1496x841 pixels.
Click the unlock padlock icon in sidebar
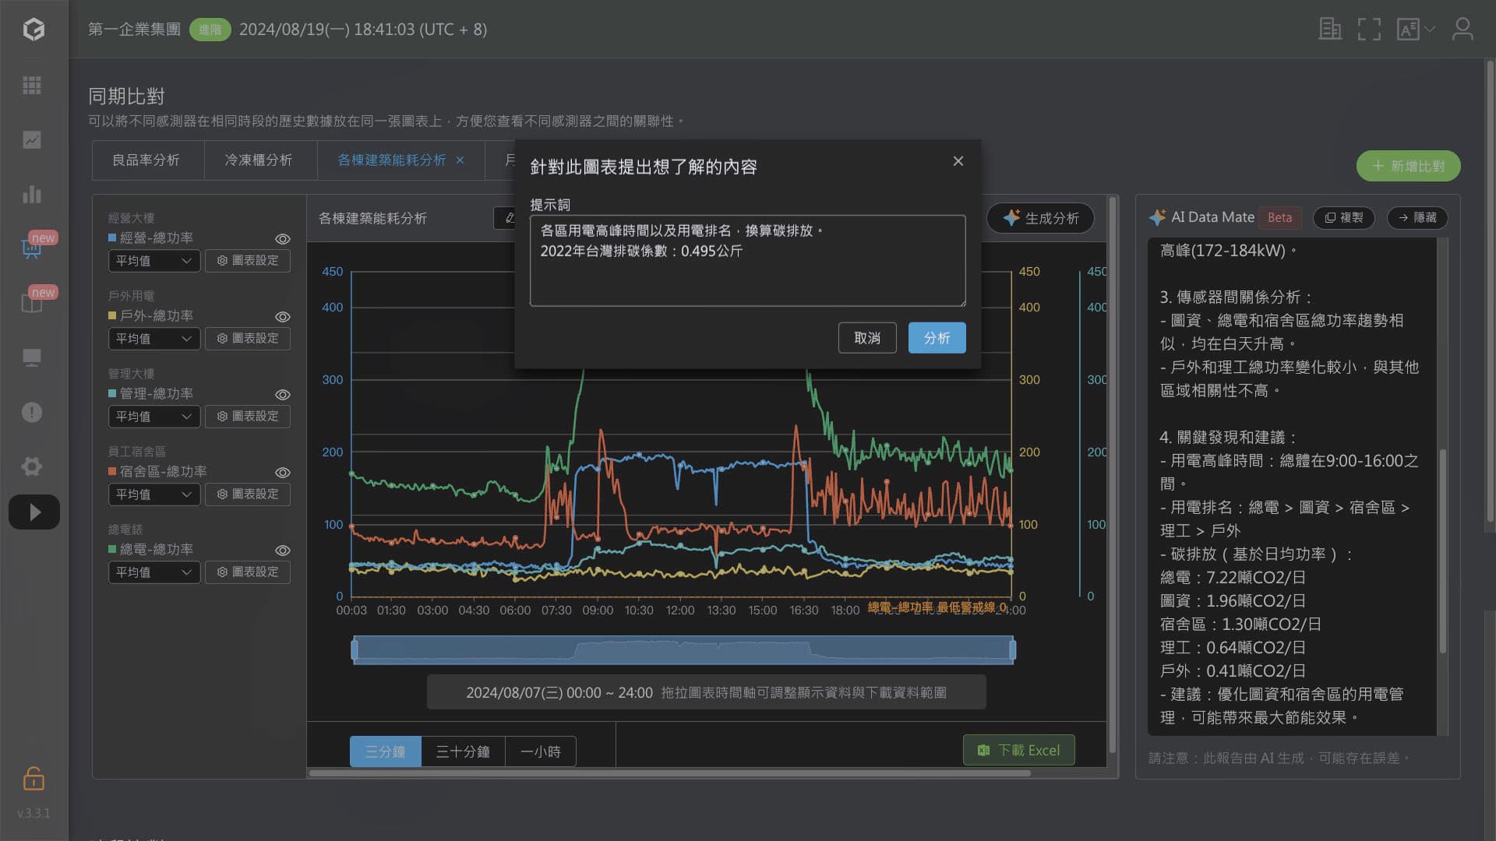34,778
